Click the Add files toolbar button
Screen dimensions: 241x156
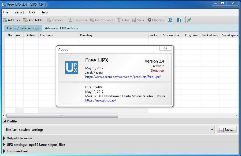tap(12, 20)
